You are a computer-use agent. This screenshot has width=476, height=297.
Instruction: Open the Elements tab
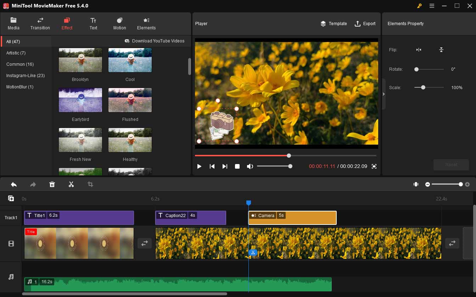coord(146,24)
